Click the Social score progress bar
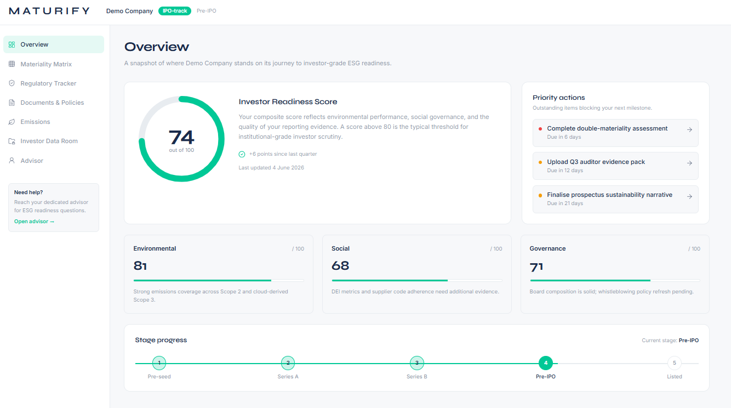The width and height of the screenshot is (731, 408). (417, 280)
